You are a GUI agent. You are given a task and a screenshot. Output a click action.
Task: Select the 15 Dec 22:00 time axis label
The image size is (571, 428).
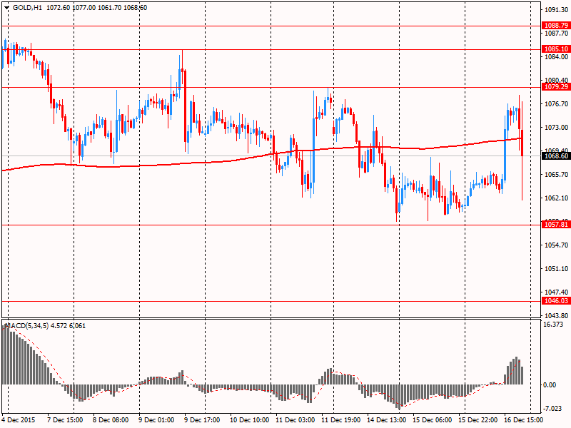[477, 419]
